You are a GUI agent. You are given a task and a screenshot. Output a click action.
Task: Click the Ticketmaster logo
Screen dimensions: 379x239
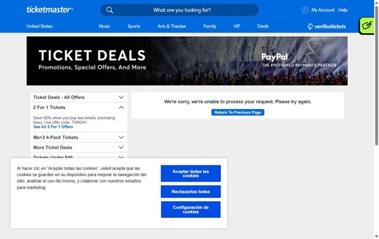coord(49,10)
